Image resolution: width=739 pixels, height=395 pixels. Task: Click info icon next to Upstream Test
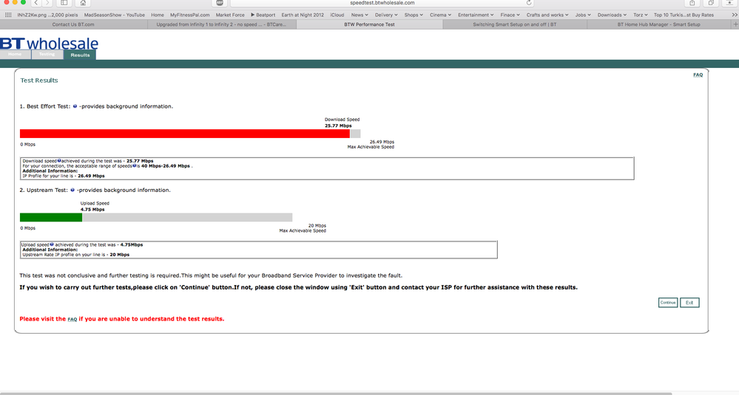tap(72, 190)
